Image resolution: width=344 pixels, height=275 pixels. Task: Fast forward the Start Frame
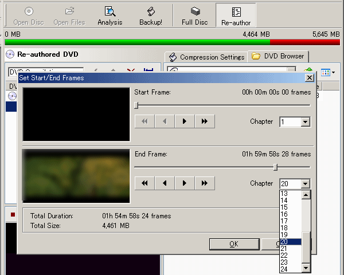(204, 121)
